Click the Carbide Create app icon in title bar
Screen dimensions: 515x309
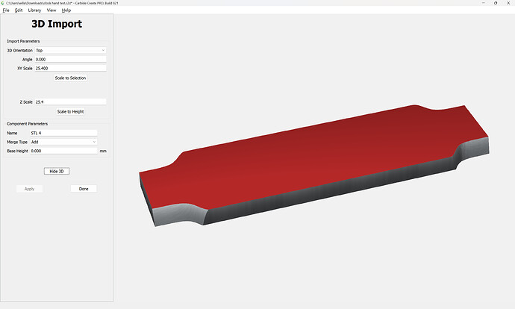pos(3,4)
